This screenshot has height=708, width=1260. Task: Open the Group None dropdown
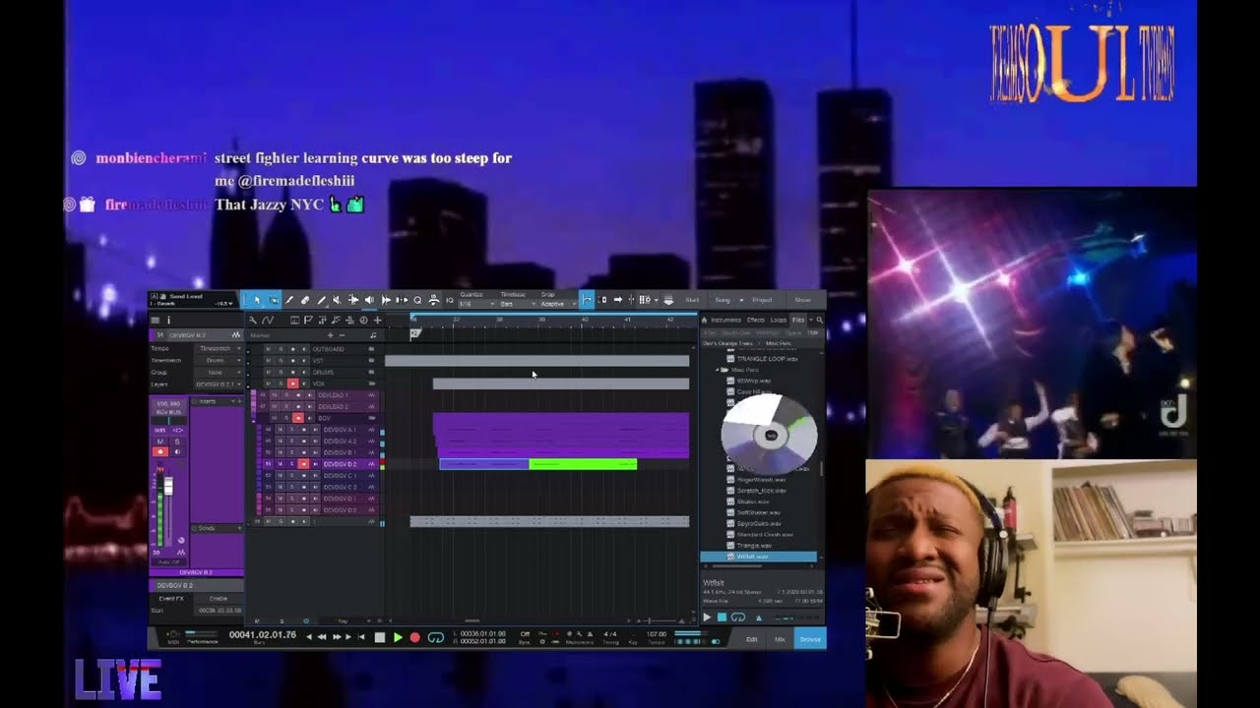218,372
